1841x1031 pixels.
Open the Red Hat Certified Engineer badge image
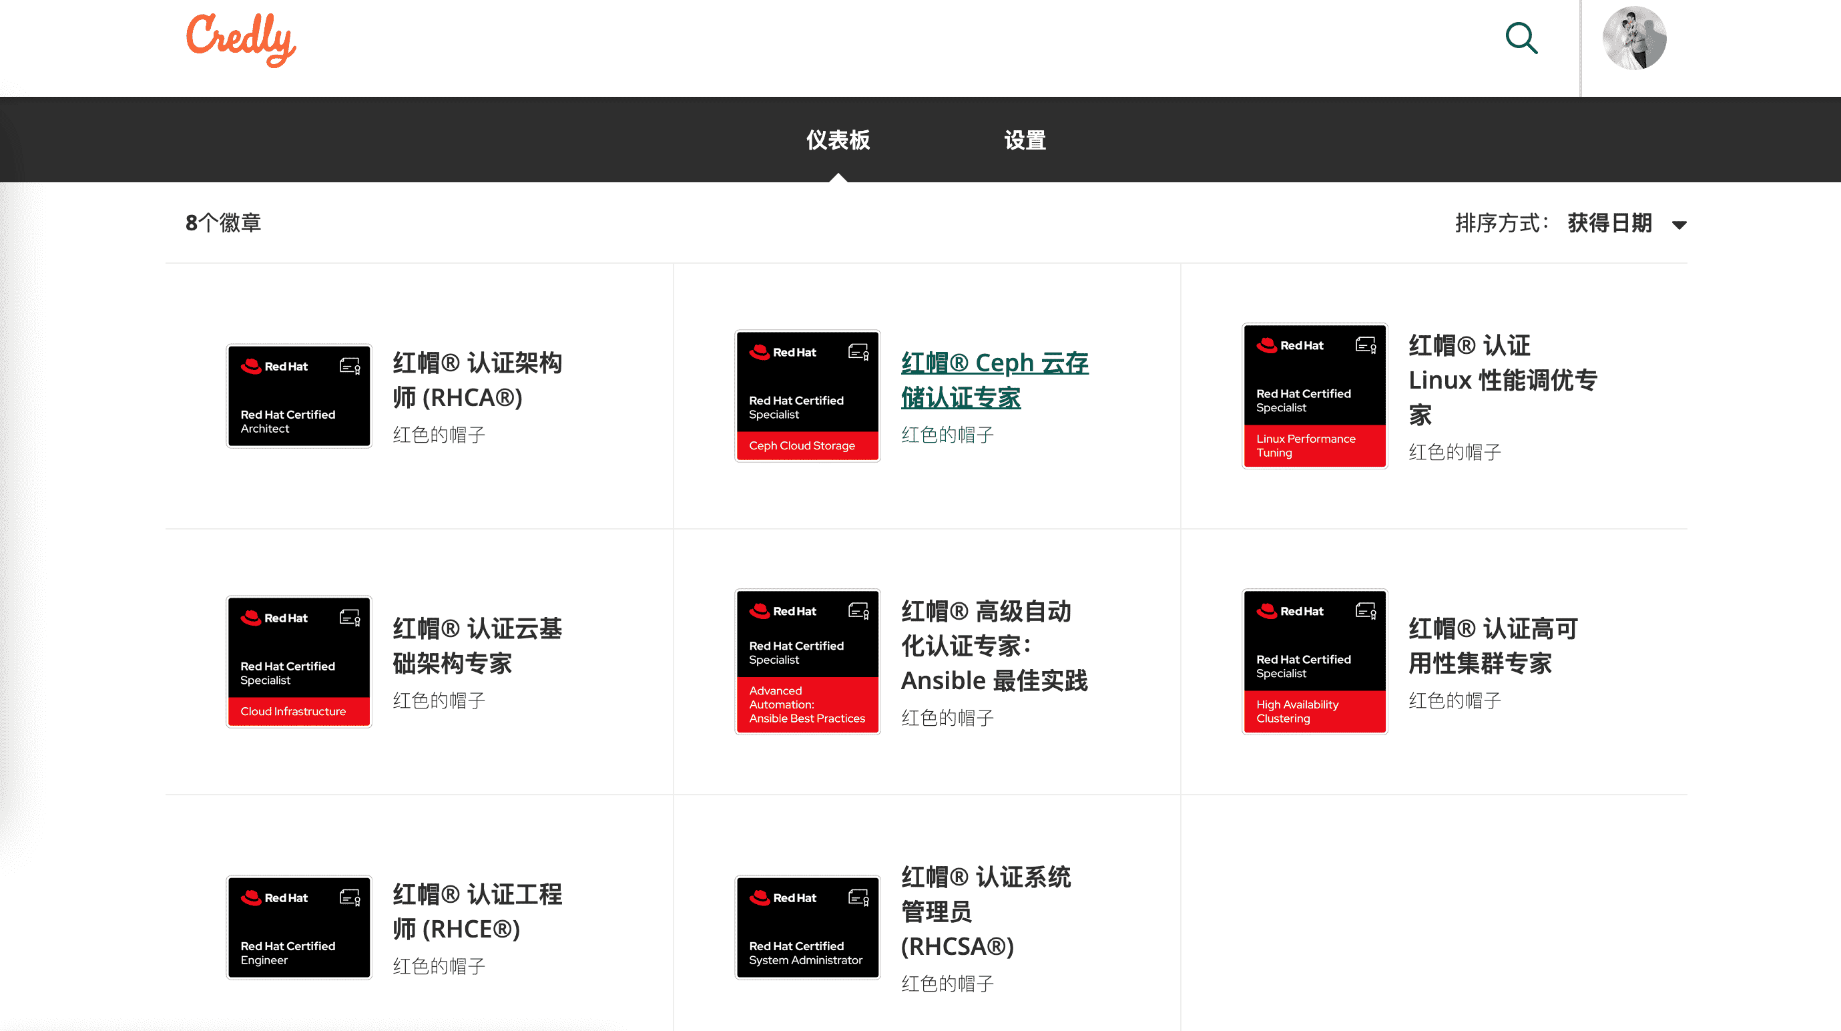coord(299,928)
